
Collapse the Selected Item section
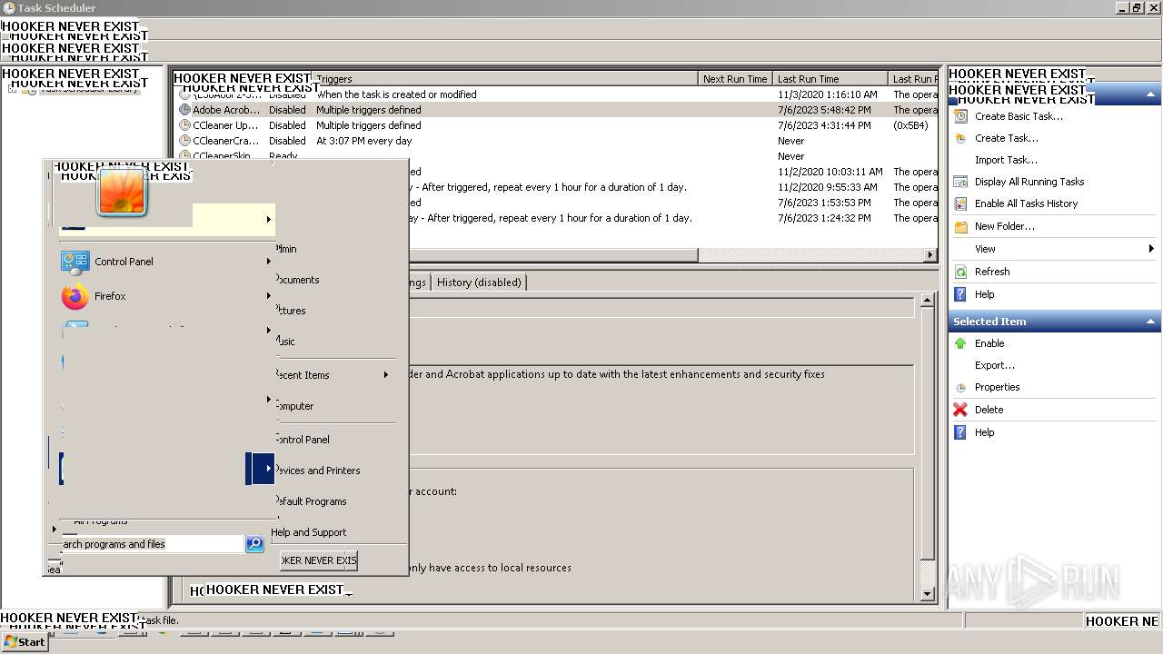(x=1150, y=322)
